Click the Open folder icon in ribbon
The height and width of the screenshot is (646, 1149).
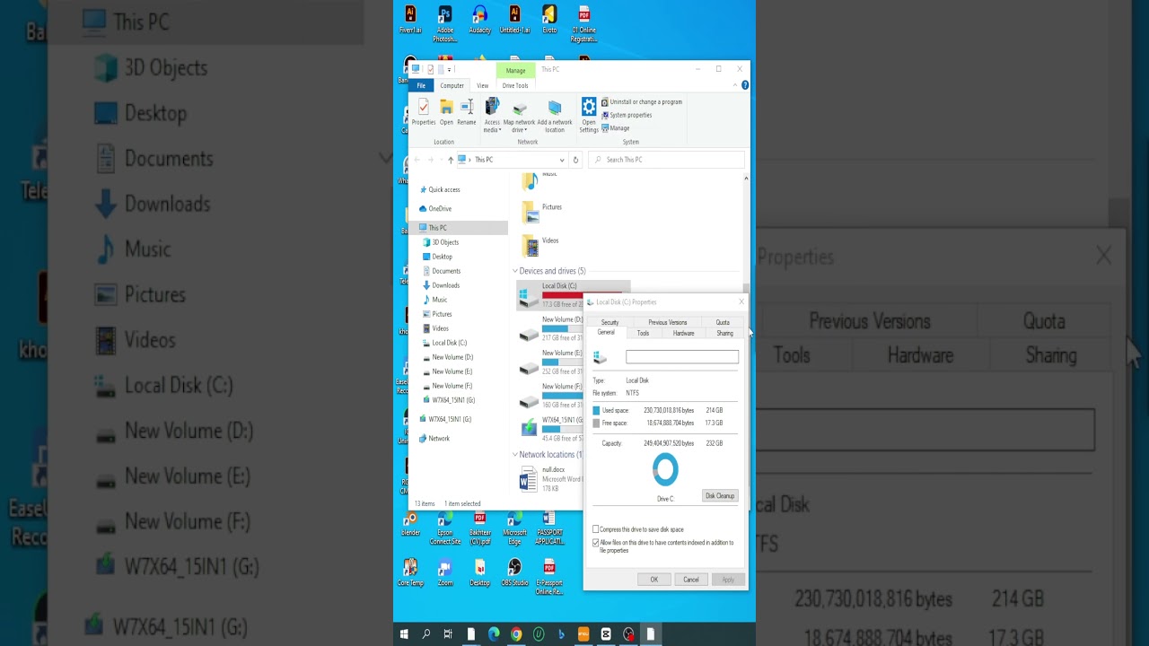click(446, 109)
